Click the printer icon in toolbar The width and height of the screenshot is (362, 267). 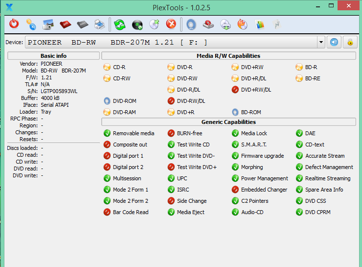click(99, 24)
